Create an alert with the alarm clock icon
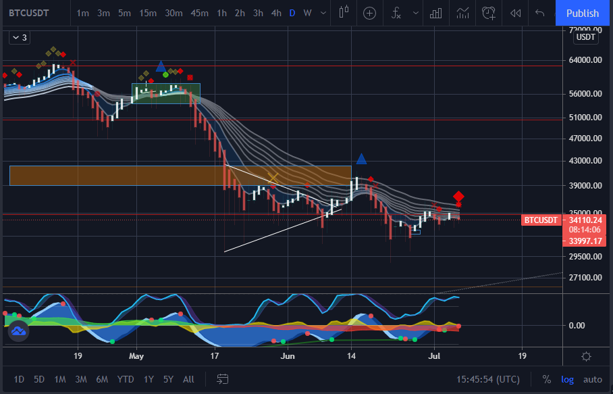This screenshot has width=613, height=394. click(489, 14)
